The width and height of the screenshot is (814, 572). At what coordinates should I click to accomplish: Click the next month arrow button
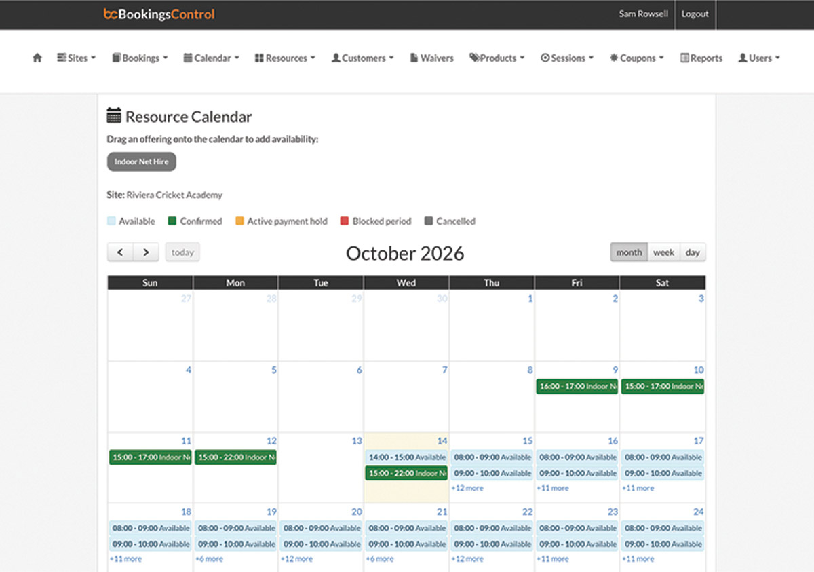pyautogui.click(x=146, y=252)
